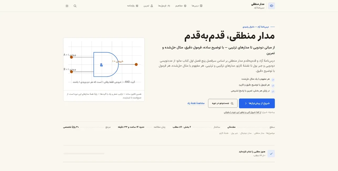Click the check mark beside هر فرمول
The image size is (338, 171).
point(273,85)
